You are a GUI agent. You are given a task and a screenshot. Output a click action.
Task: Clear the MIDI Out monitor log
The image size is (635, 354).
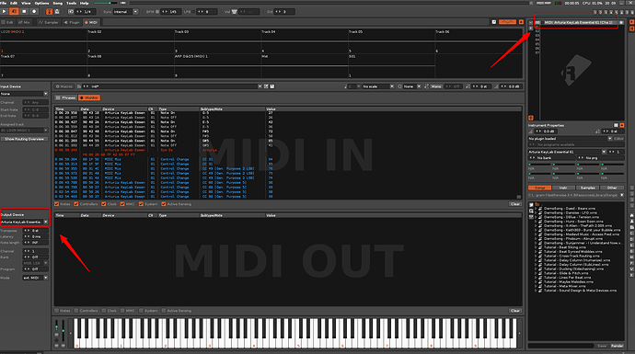(514, 311)
